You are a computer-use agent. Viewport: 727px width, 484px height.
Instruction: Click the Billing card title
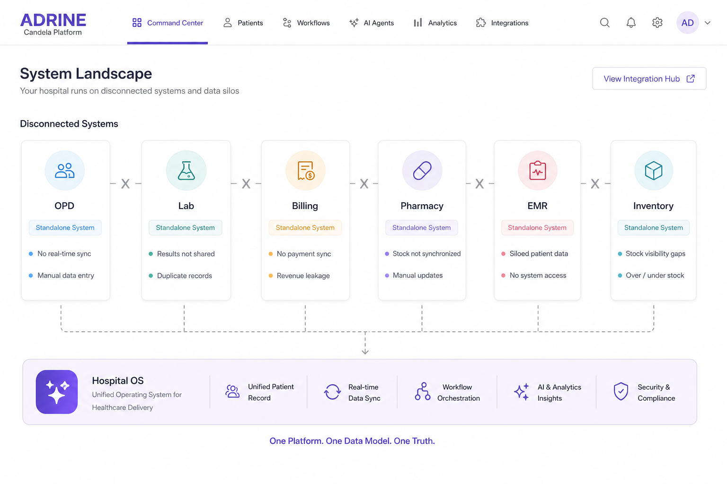pos(305,206)
